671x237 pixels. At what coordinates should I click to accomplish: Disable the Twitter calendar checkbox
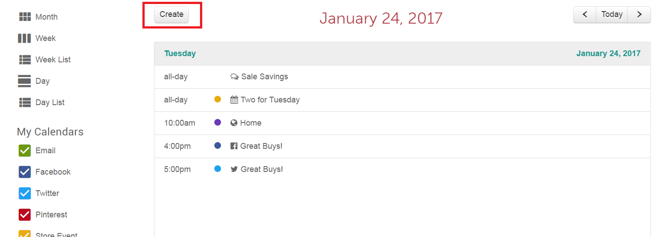[x=25, y=193]
